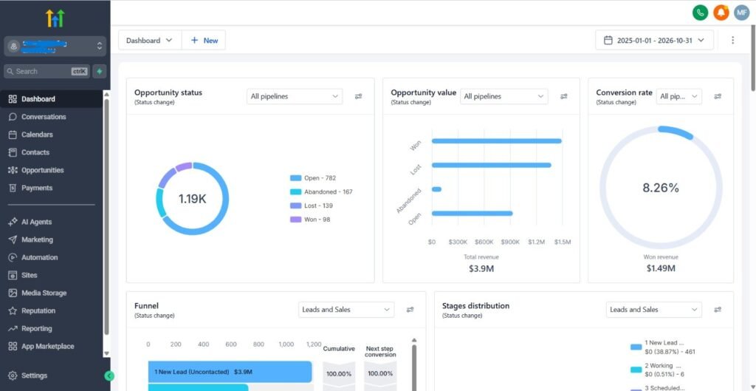Viewport: 756px width, 391px height.
Task: Open the account switcher dropdown
Action: click(55, 46)
